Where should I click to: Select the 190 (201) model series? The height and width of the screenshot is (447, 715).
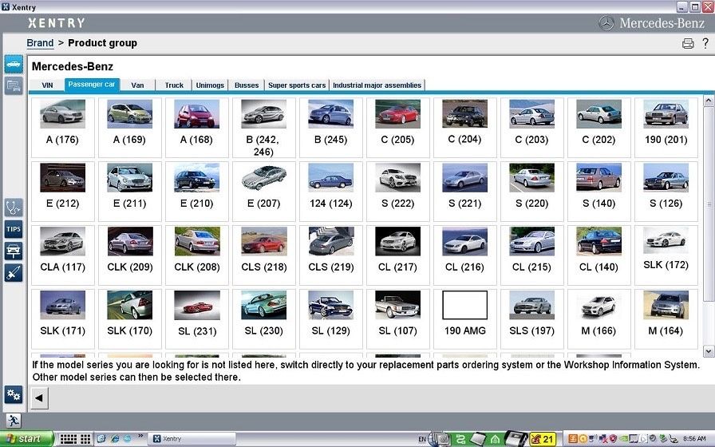point(666,127)
